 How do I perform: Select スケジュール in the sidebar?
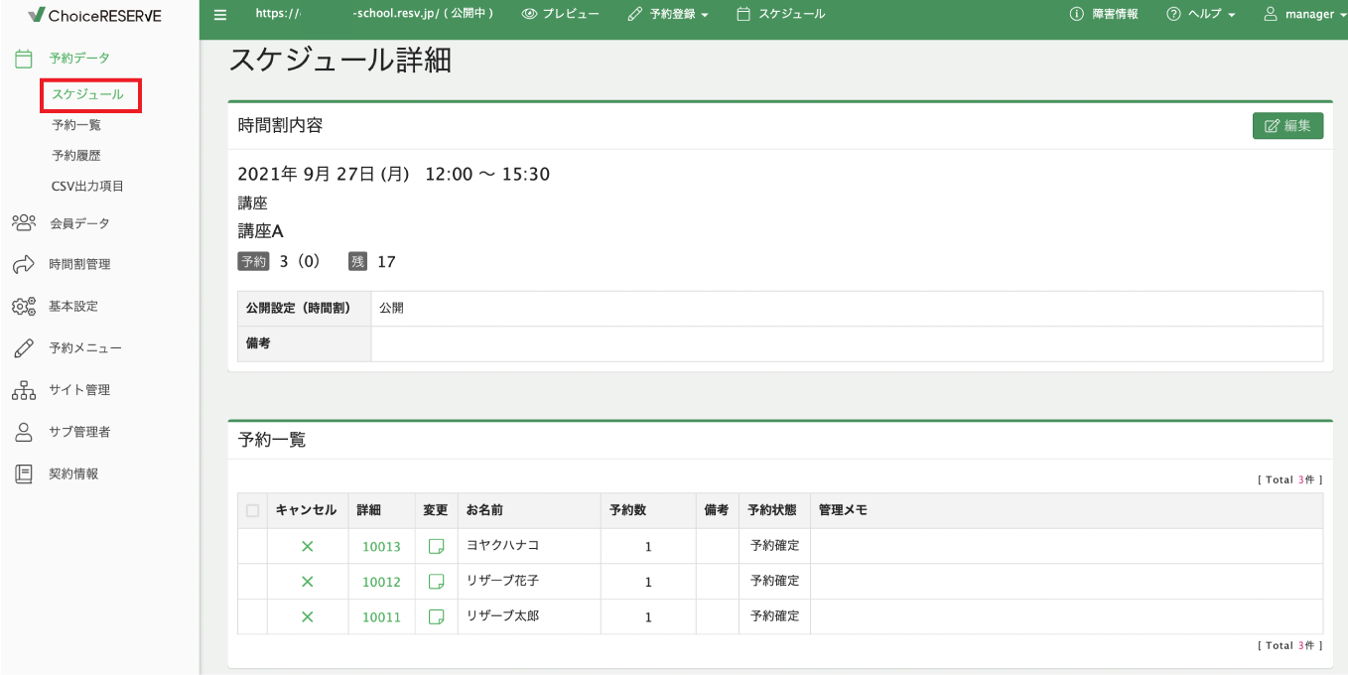coord(88,94)
